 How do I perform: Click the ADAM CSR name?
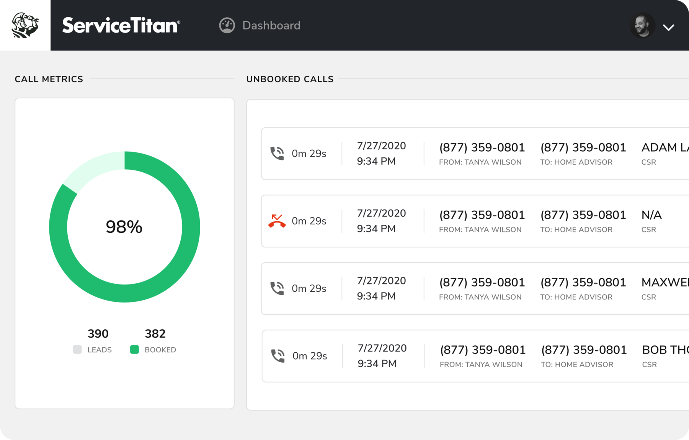point(665,147)
